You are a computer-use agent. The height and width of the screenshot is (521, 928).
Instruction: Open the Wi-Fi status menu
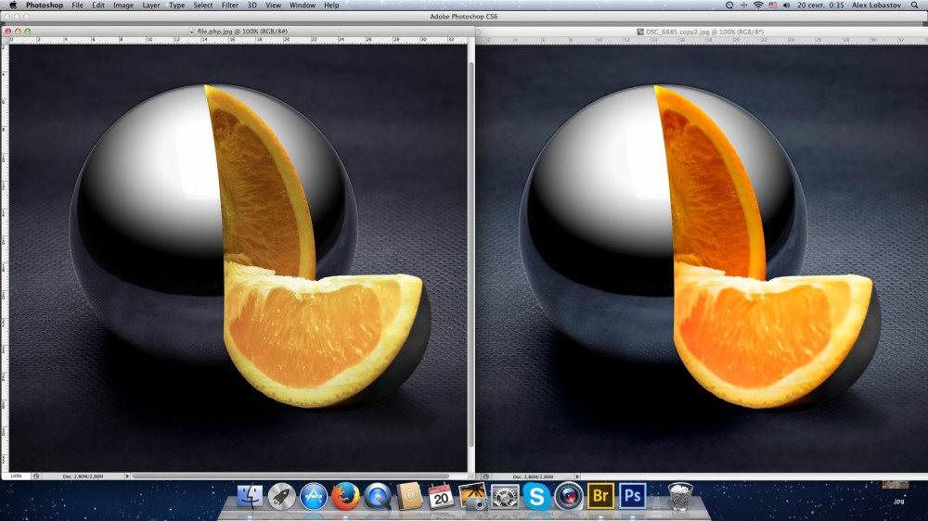point(757,6)
